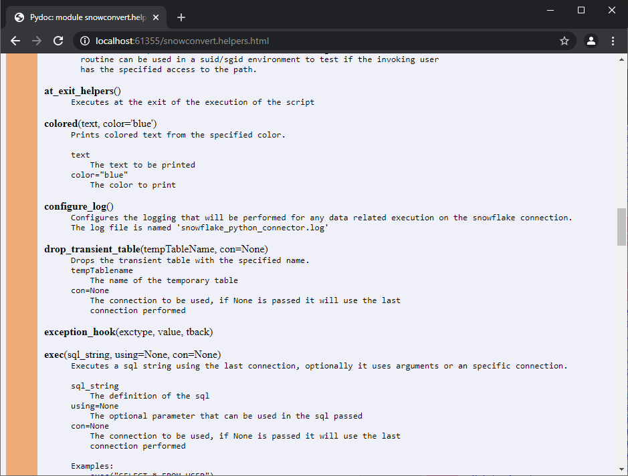Click the forward navigation arrow
The width and height of the screenshot is (628, 476).
pos(37,40)
